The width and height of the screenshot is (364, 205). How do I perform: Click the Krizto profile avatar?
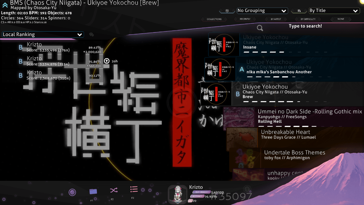177,194
